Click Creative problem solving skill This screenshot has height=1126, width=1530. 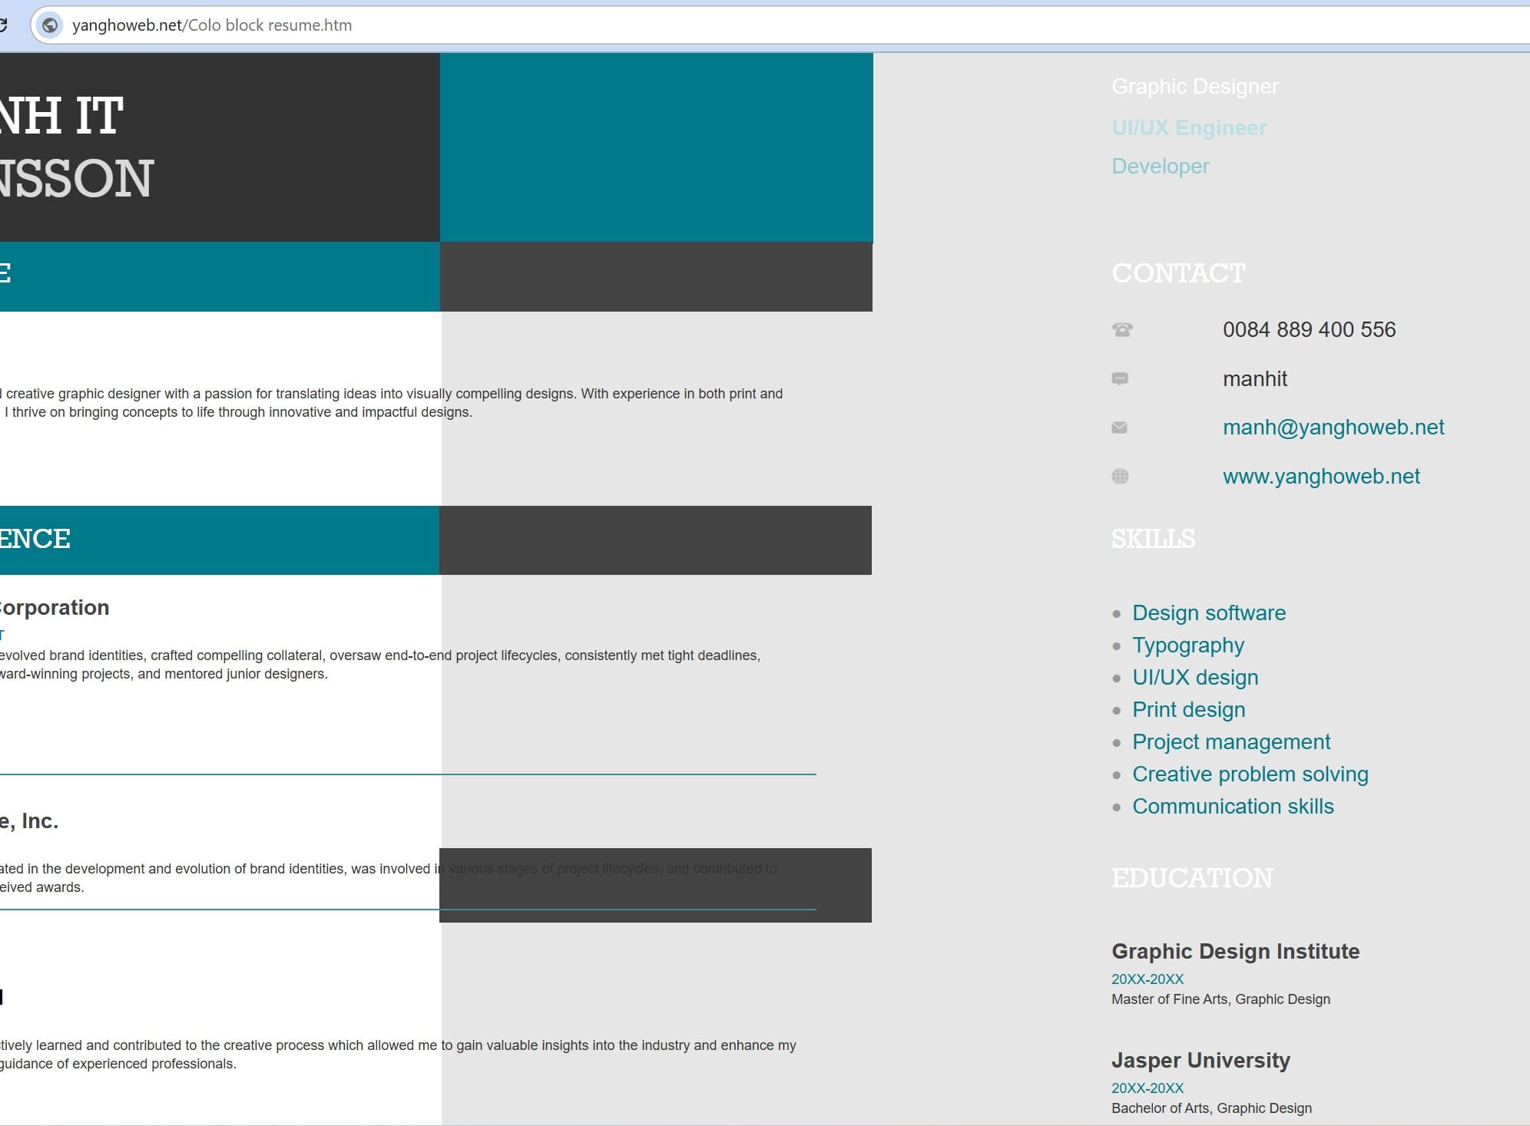[x=1250, y=774]
